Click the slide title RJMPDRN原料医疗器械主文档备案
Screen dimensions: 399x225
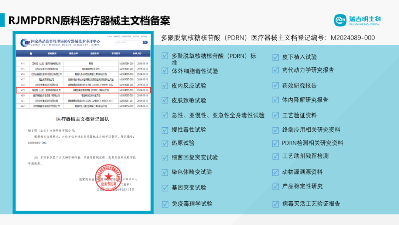pyautogui.click(x=89, y=20)
